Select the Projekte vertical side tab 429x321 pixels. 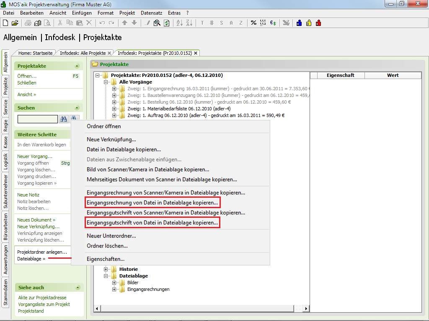[x=5, y=86]
